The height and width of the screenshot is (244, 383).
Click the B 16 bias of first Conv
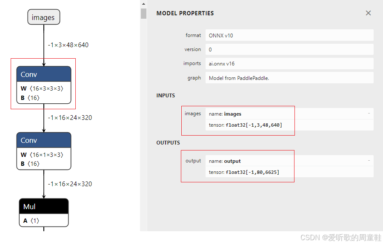30,98
